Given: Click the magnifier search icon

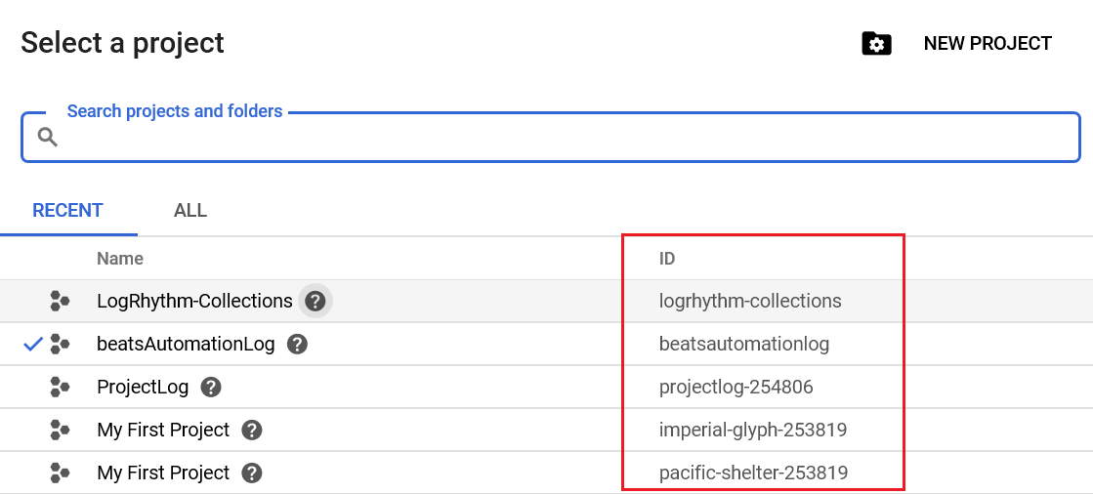Looking at the screenshot, I should [47, 138].
